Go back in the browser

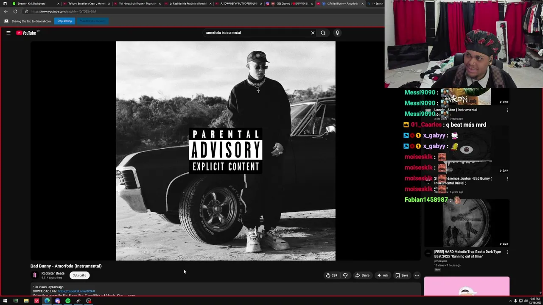[x=6, y=11]
